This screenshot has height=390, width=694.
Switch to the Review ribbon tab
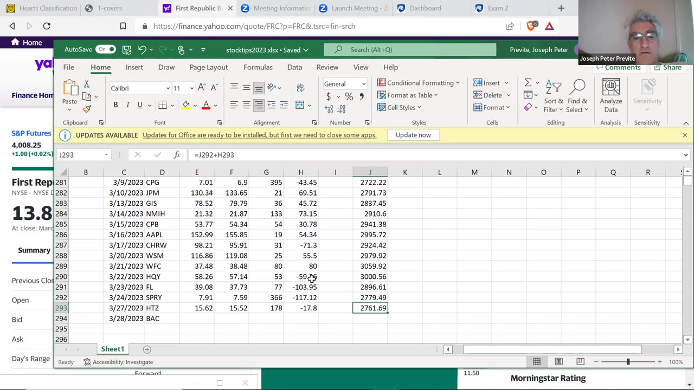point(327,67)
